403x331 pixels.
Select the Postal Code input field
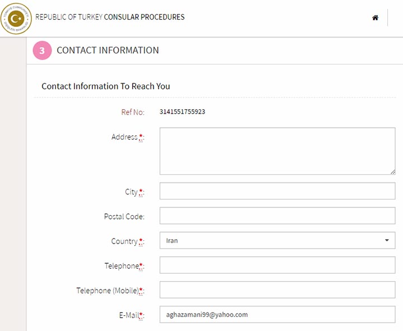pyautogui.click(x=277, y=216)
